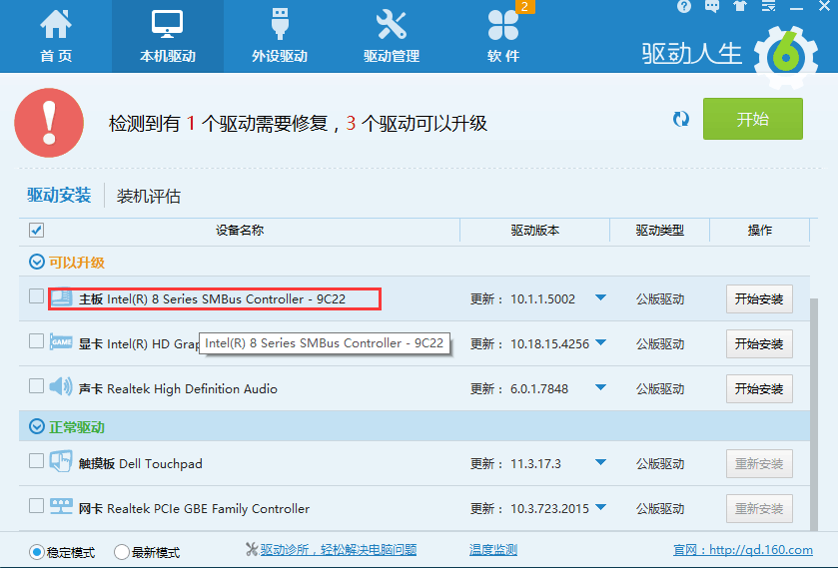
Task: Click the USB plug icon
Action: 280,24
